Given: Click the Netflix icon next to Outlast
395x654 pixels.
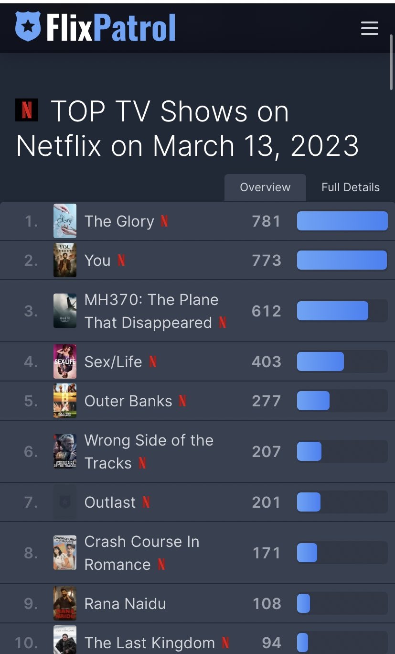Looking at the screenshot, I should coord(146,502).
